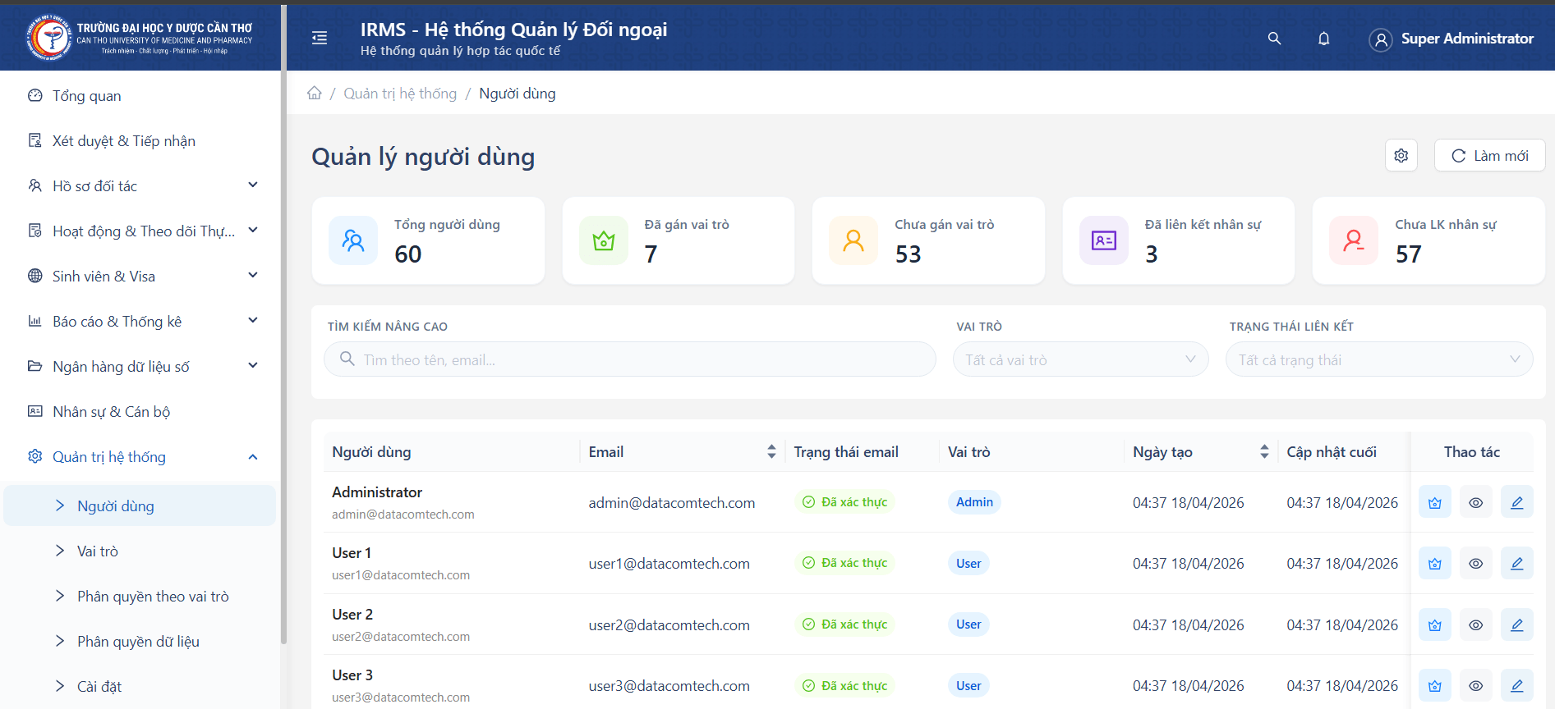Edit User 1 with pencil icon
This screenshot has height=709, width=1555.
point(1516,564)
